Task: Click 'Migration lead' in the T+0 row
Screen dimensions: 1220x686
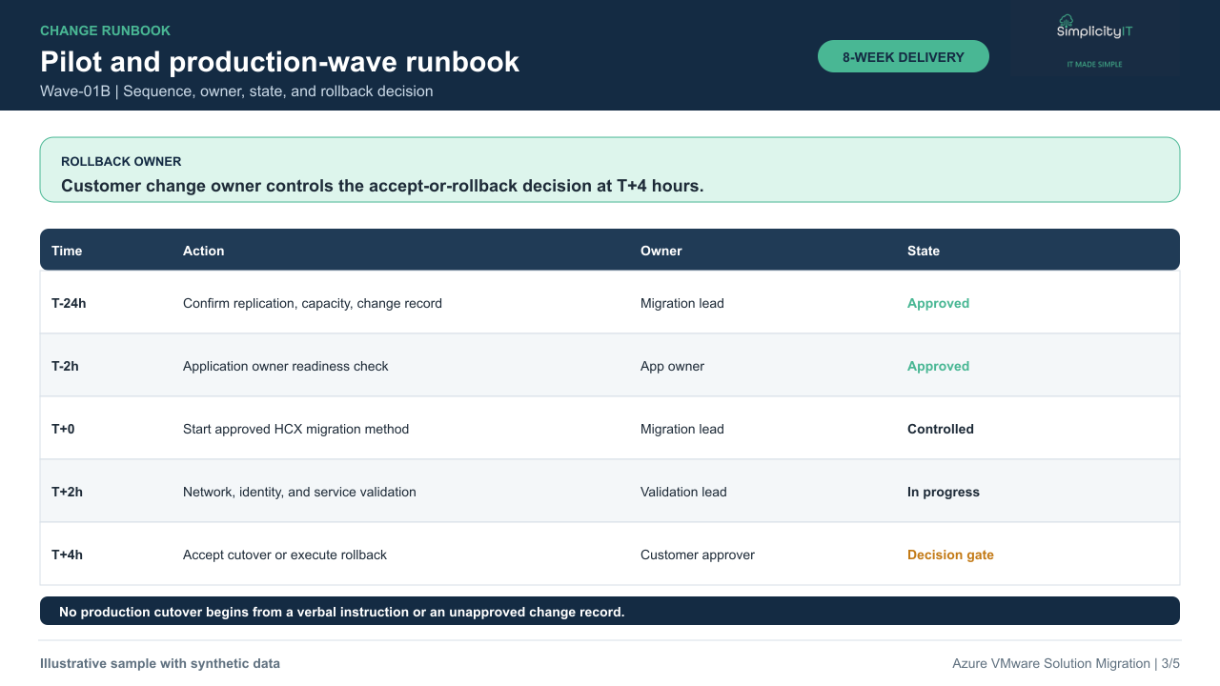Action: (682, 429)
